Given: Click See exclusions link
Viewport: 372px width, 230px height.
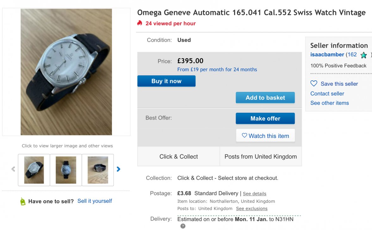Looking at the screenshot, I should 251,208.
